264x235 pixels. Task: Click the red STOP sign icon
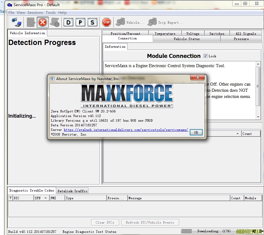coord(107,22)
